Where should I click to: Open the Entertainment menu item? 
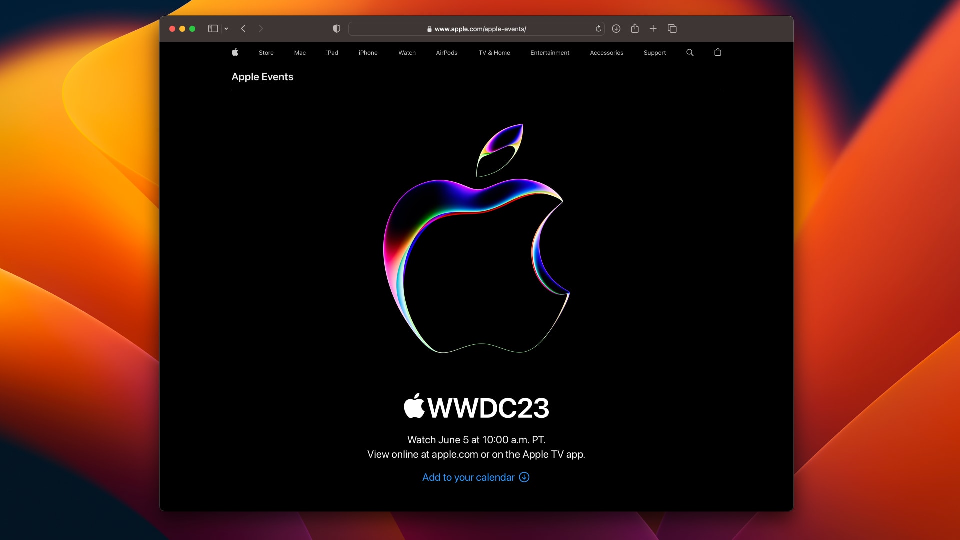click(x=550, y=53)
